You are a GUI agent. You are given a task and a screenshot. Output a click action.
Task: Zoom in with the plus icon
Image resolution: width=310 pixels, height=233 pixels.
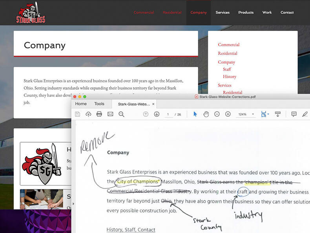(228, 114)
